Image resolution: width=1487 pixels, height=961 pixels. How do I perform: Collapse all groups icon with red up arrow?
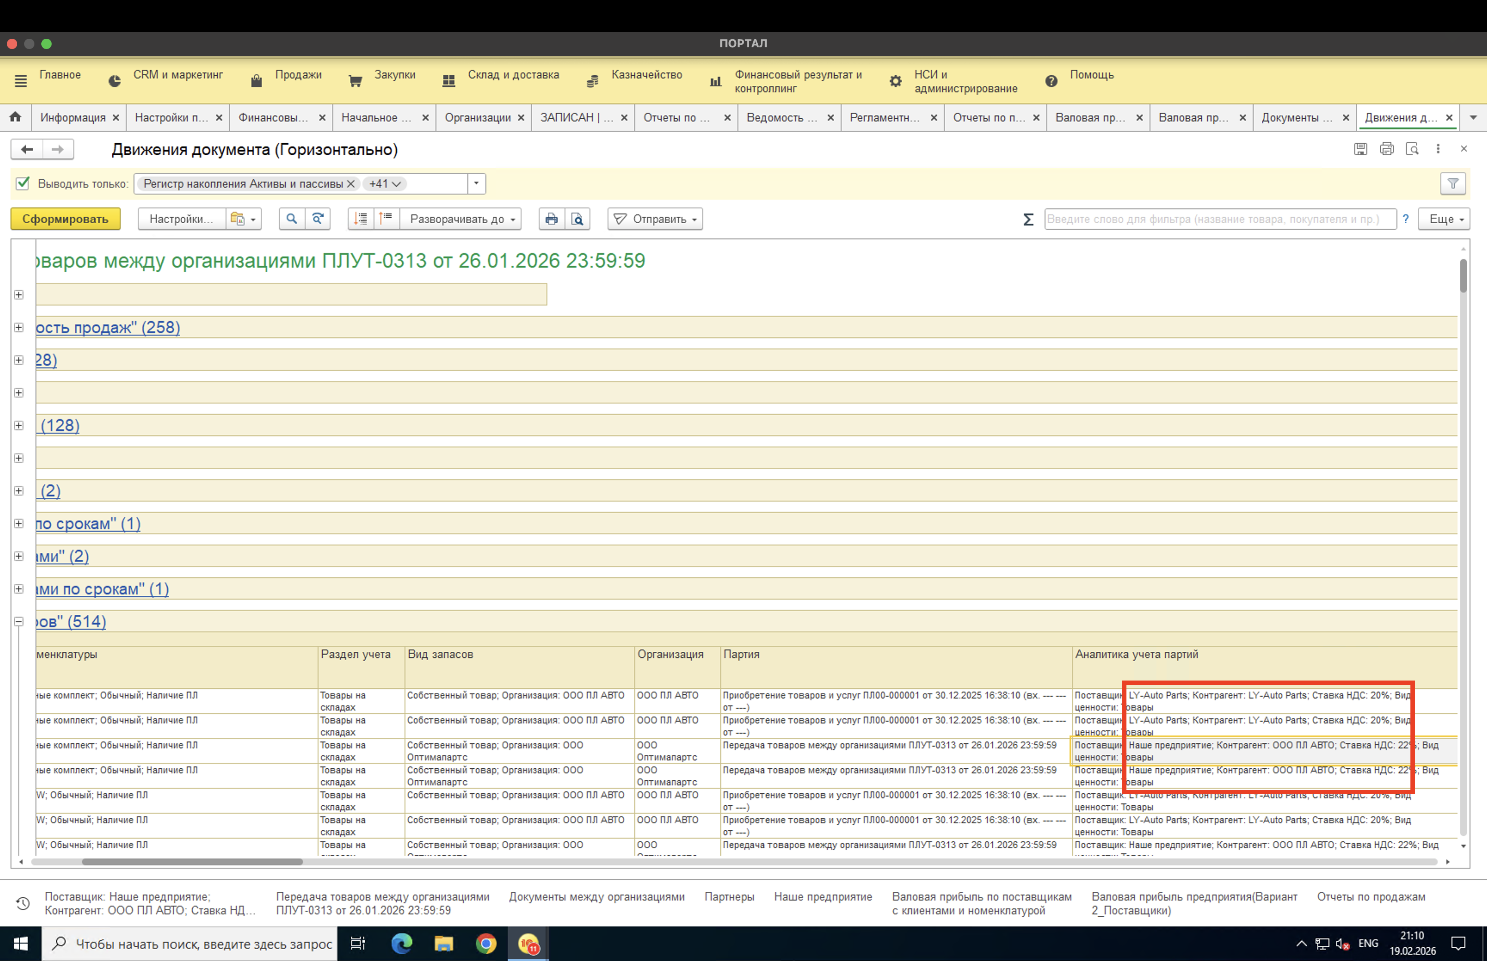pyautogui.click(x=386, y=219)
